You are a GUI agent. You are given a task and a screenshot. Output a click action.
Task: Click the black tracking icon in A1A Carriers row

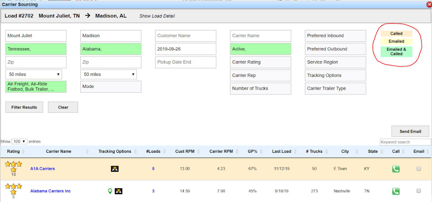[115, 169]
